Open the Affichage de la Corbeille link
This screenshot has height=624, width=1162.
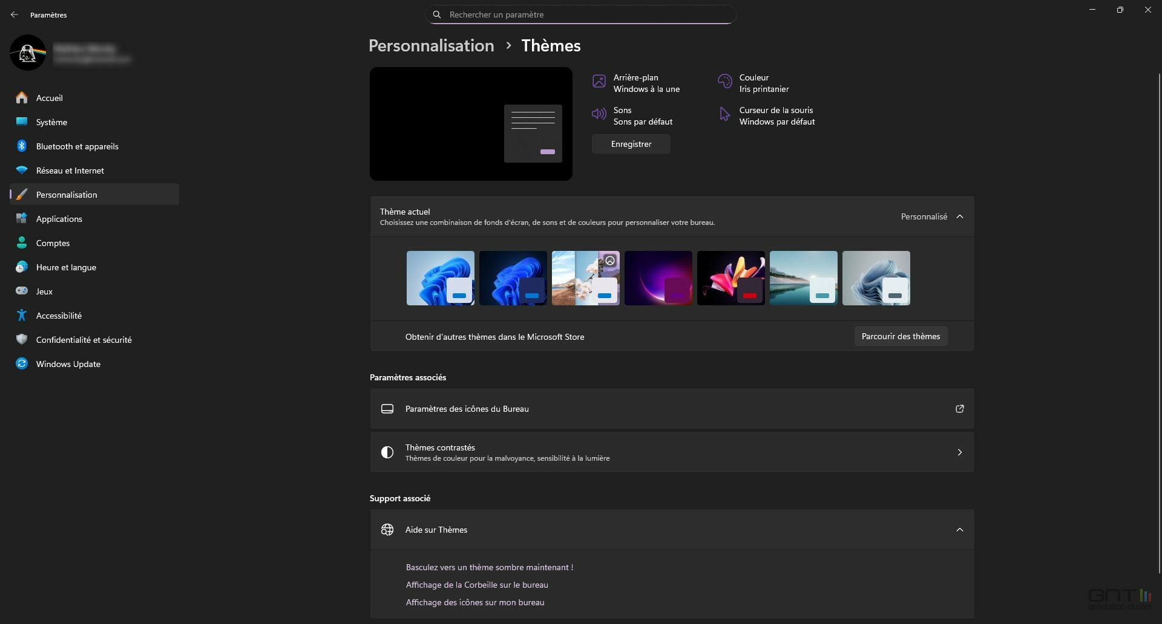477,585
